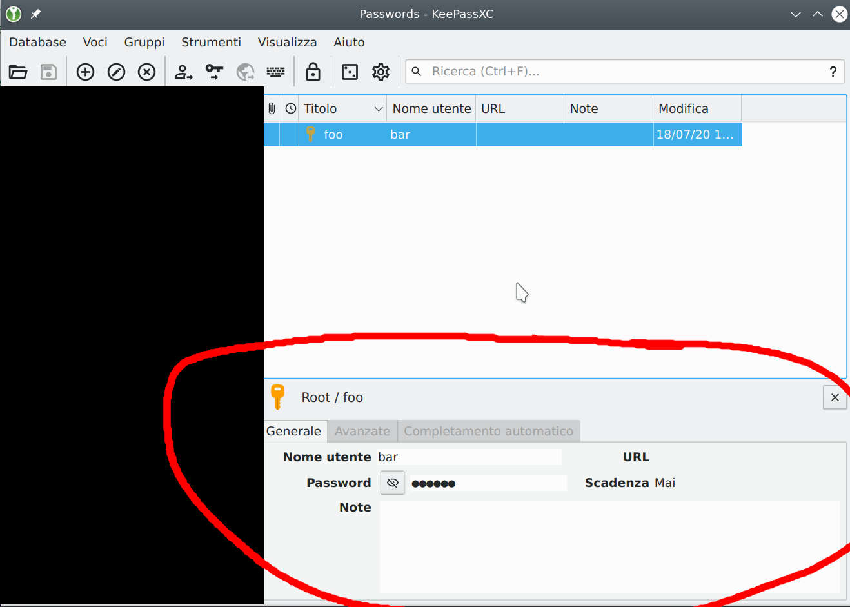This screenshot has width=850, height=607.
Task: Perform Auto-Type with keyboard icon
Action: tap(275, 72)
